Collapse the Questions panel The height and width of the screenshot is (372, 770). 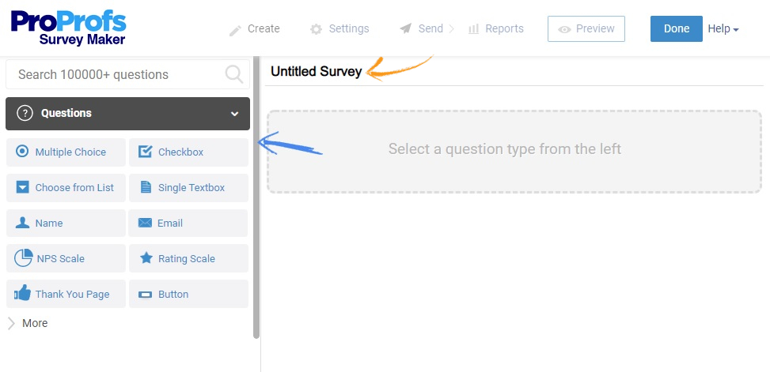pyautogui.click(x=234, y=114)
